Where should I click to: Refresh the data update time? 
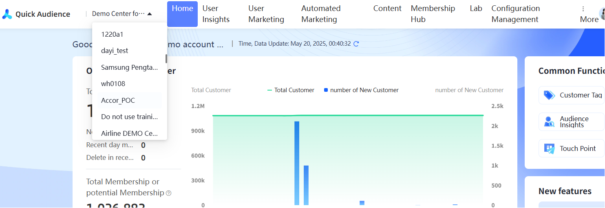pyautogui.click(x=356, y=44)
